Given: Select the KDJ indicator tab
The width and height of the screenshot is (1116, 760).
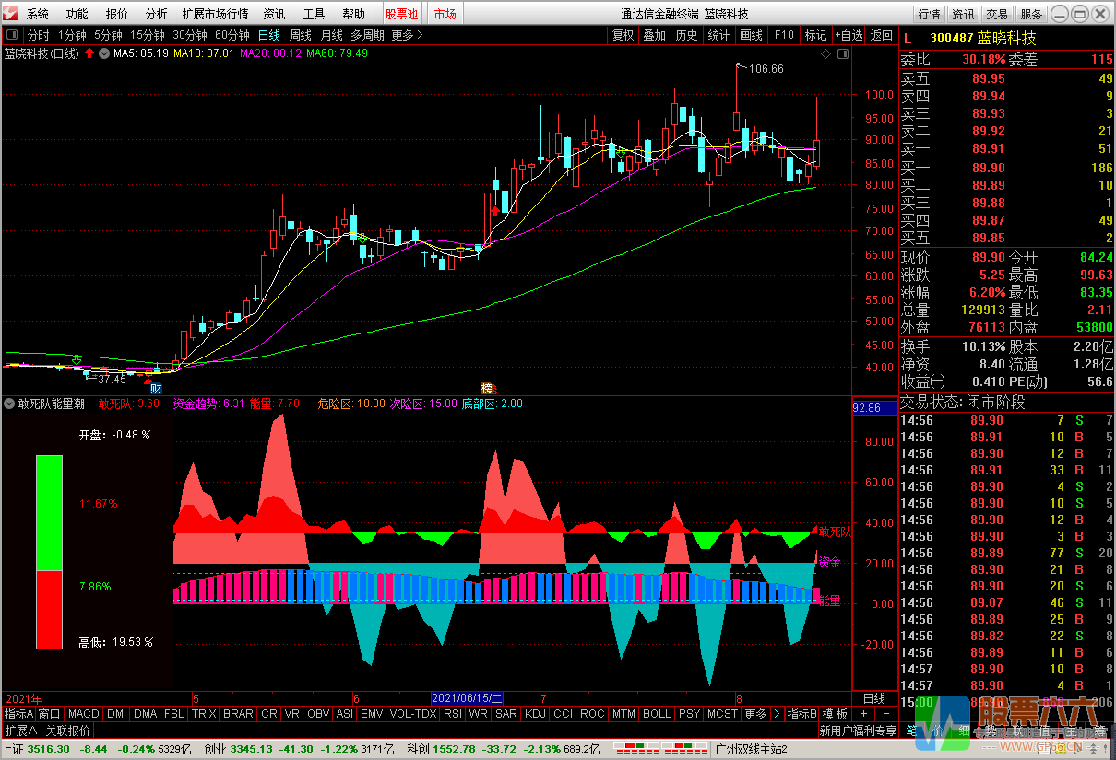Looking at the screenshot, I should pos(535,714).
